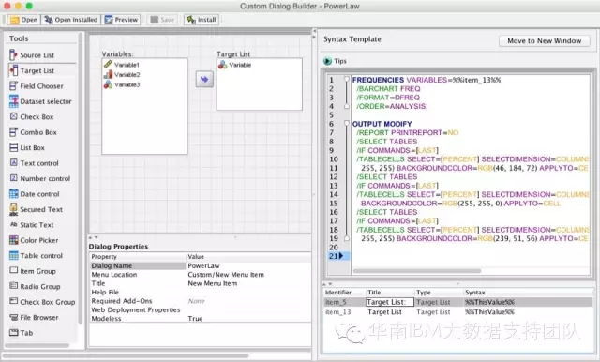Click the OUTPUT MODIFY keyword line
Viewport: 600px width, 362px height.
382,124
